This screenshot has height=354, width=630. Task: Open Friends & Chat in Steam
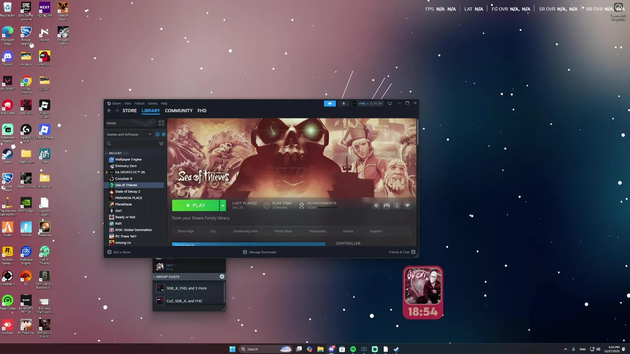pos(402,252)
